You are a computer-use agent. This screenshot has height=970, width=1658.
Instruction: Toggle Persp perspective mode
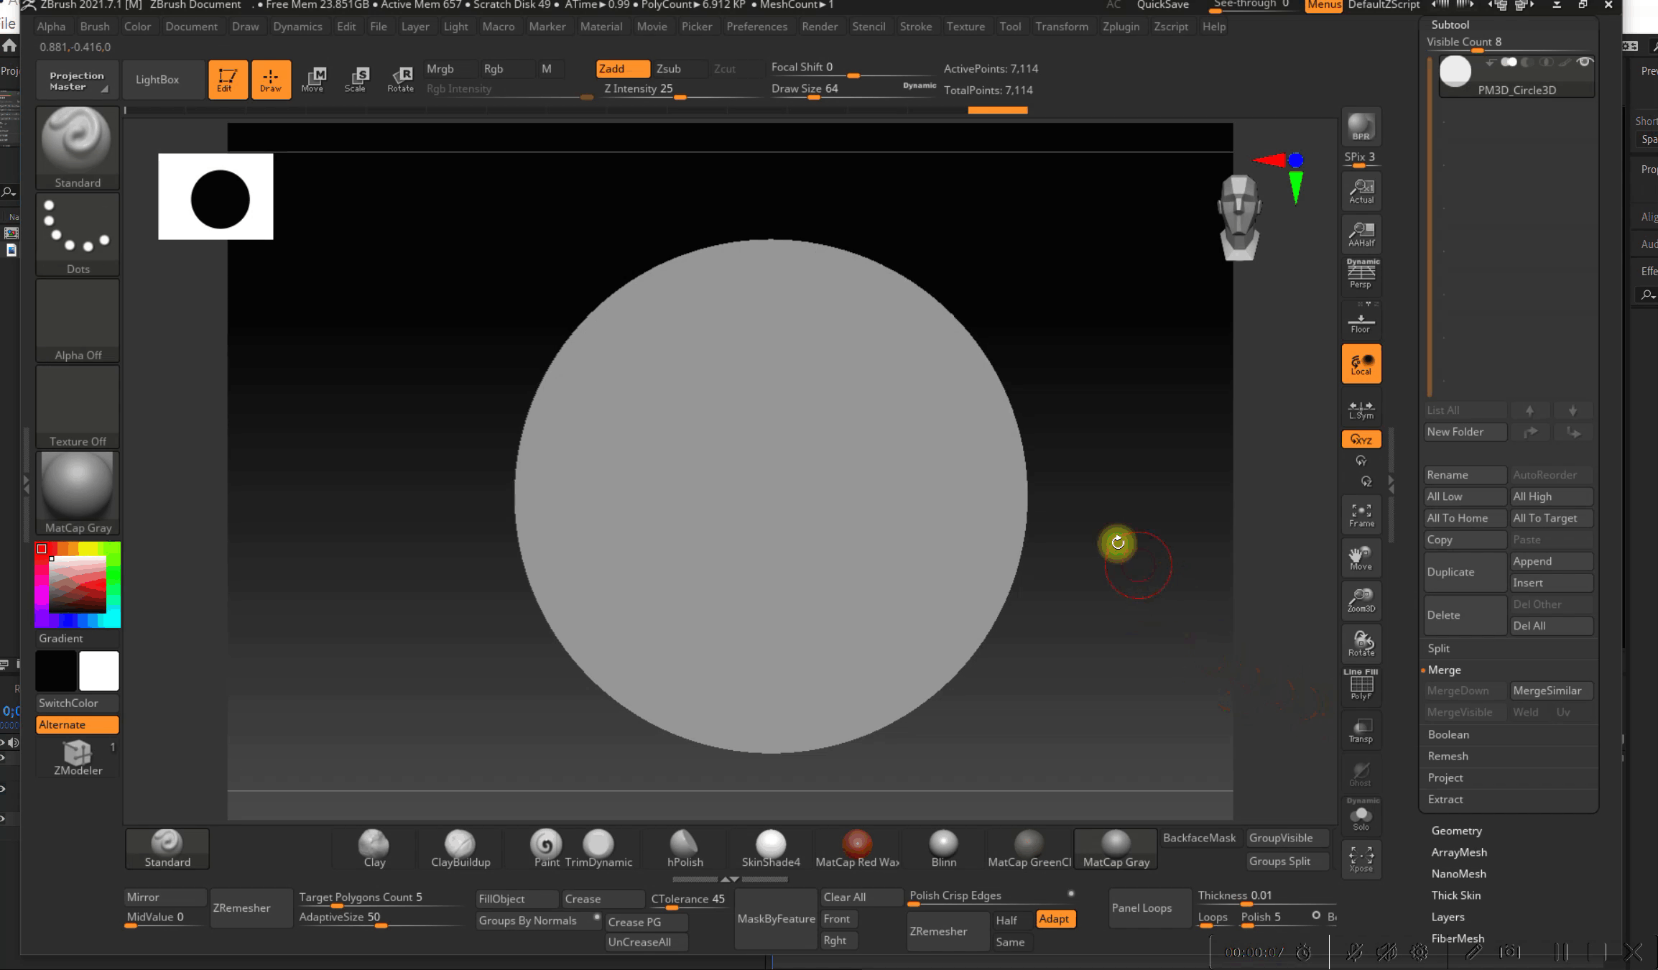pos(1361,274)
